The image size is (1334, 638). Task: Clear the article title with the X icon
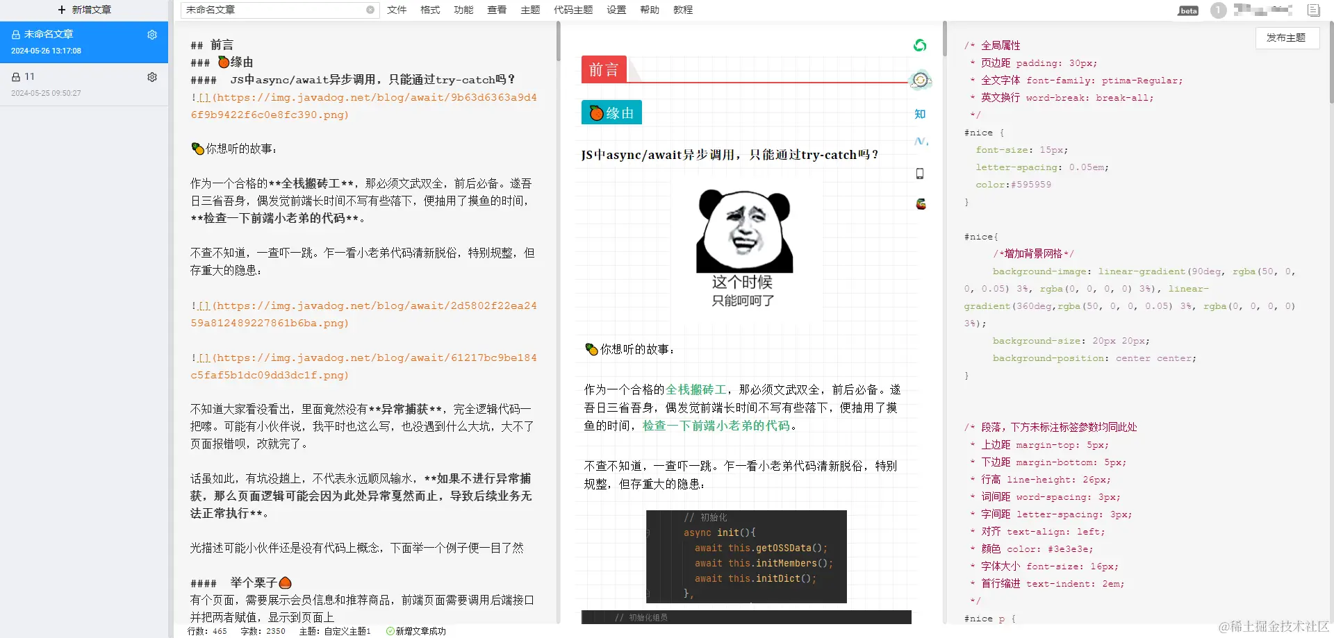[x=370, y=10]
